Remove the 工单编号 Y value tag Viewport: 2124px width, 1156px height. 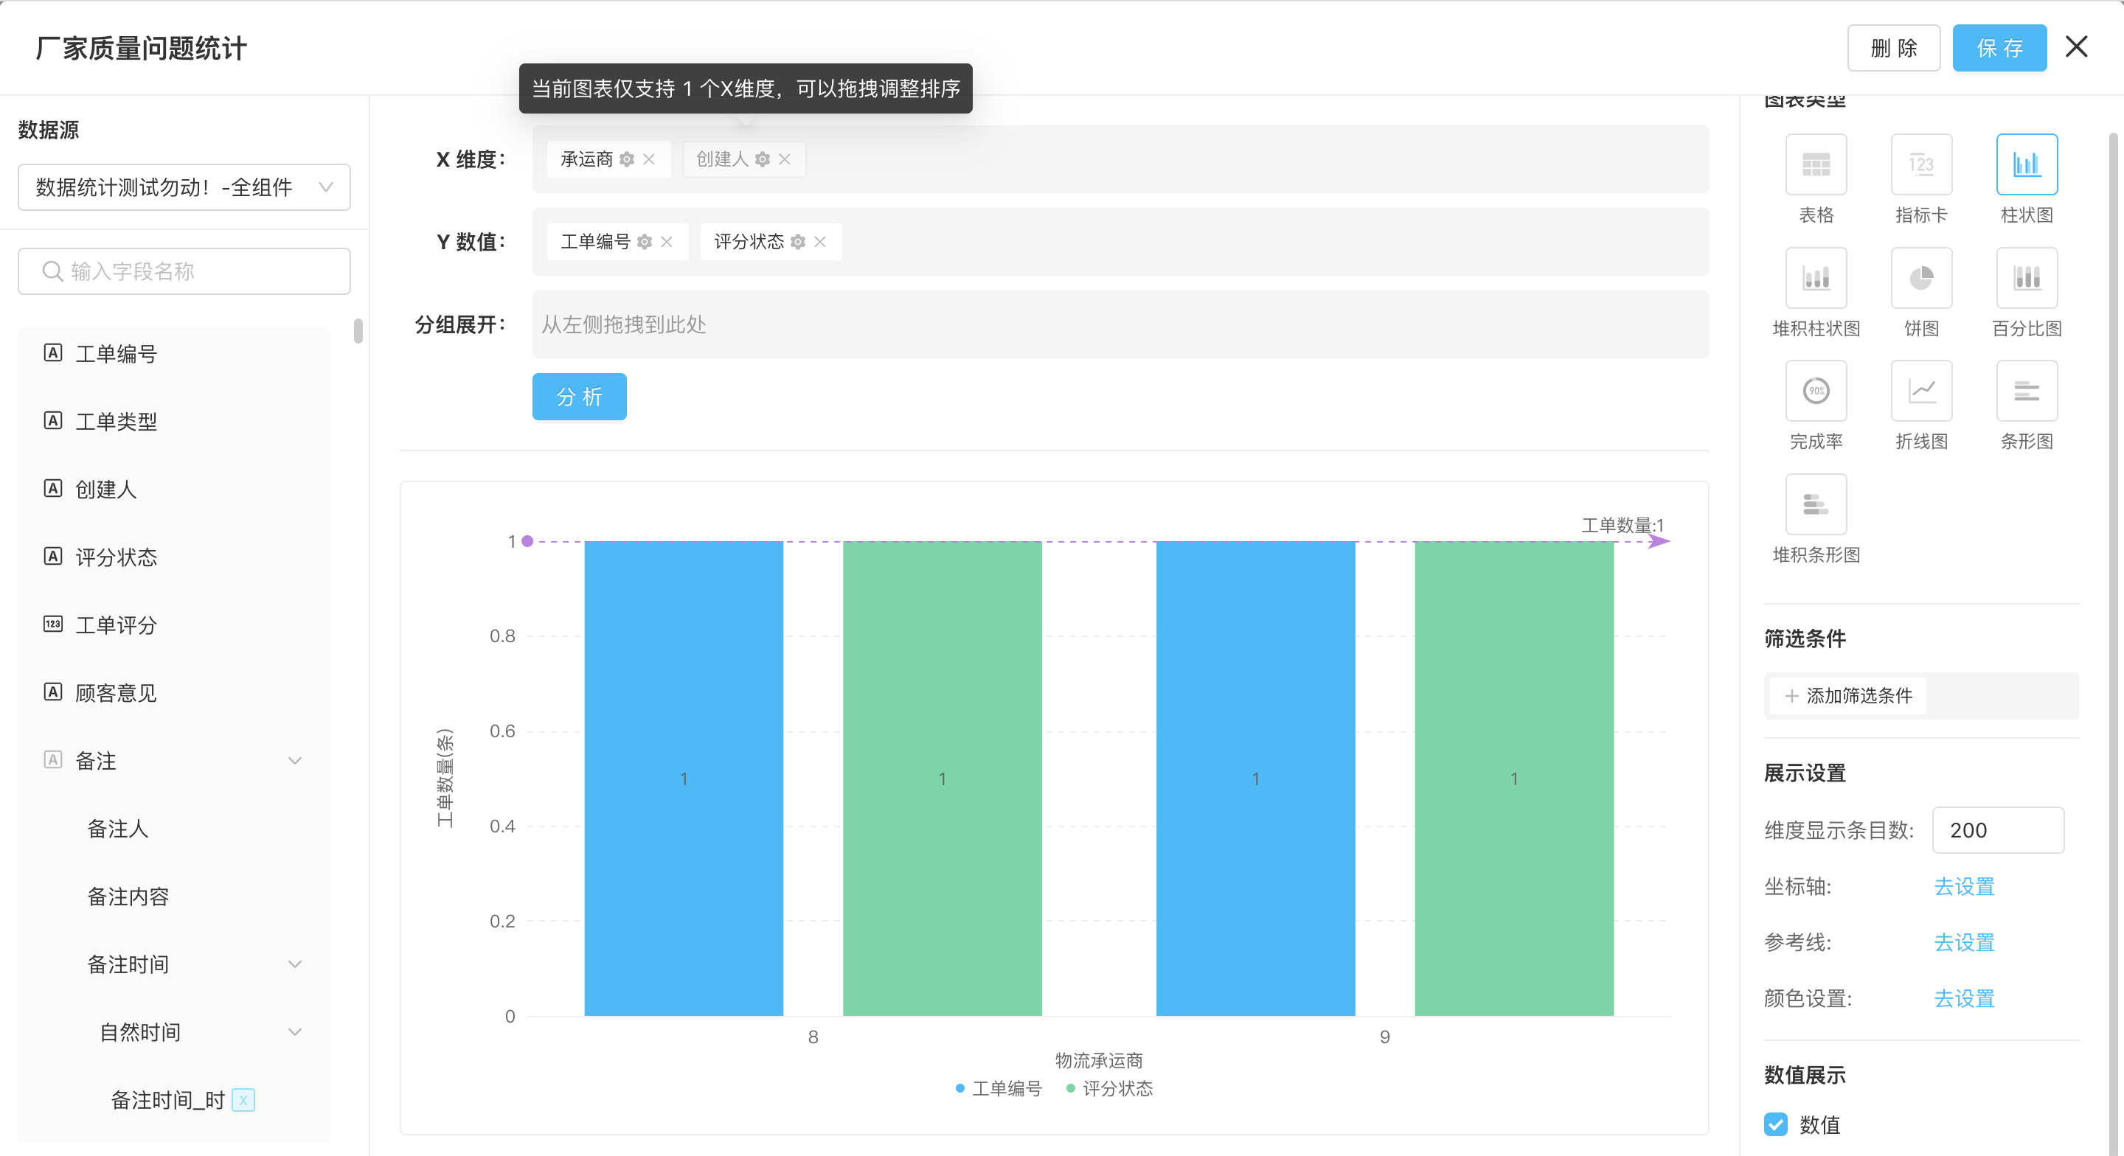pos(667,242)
